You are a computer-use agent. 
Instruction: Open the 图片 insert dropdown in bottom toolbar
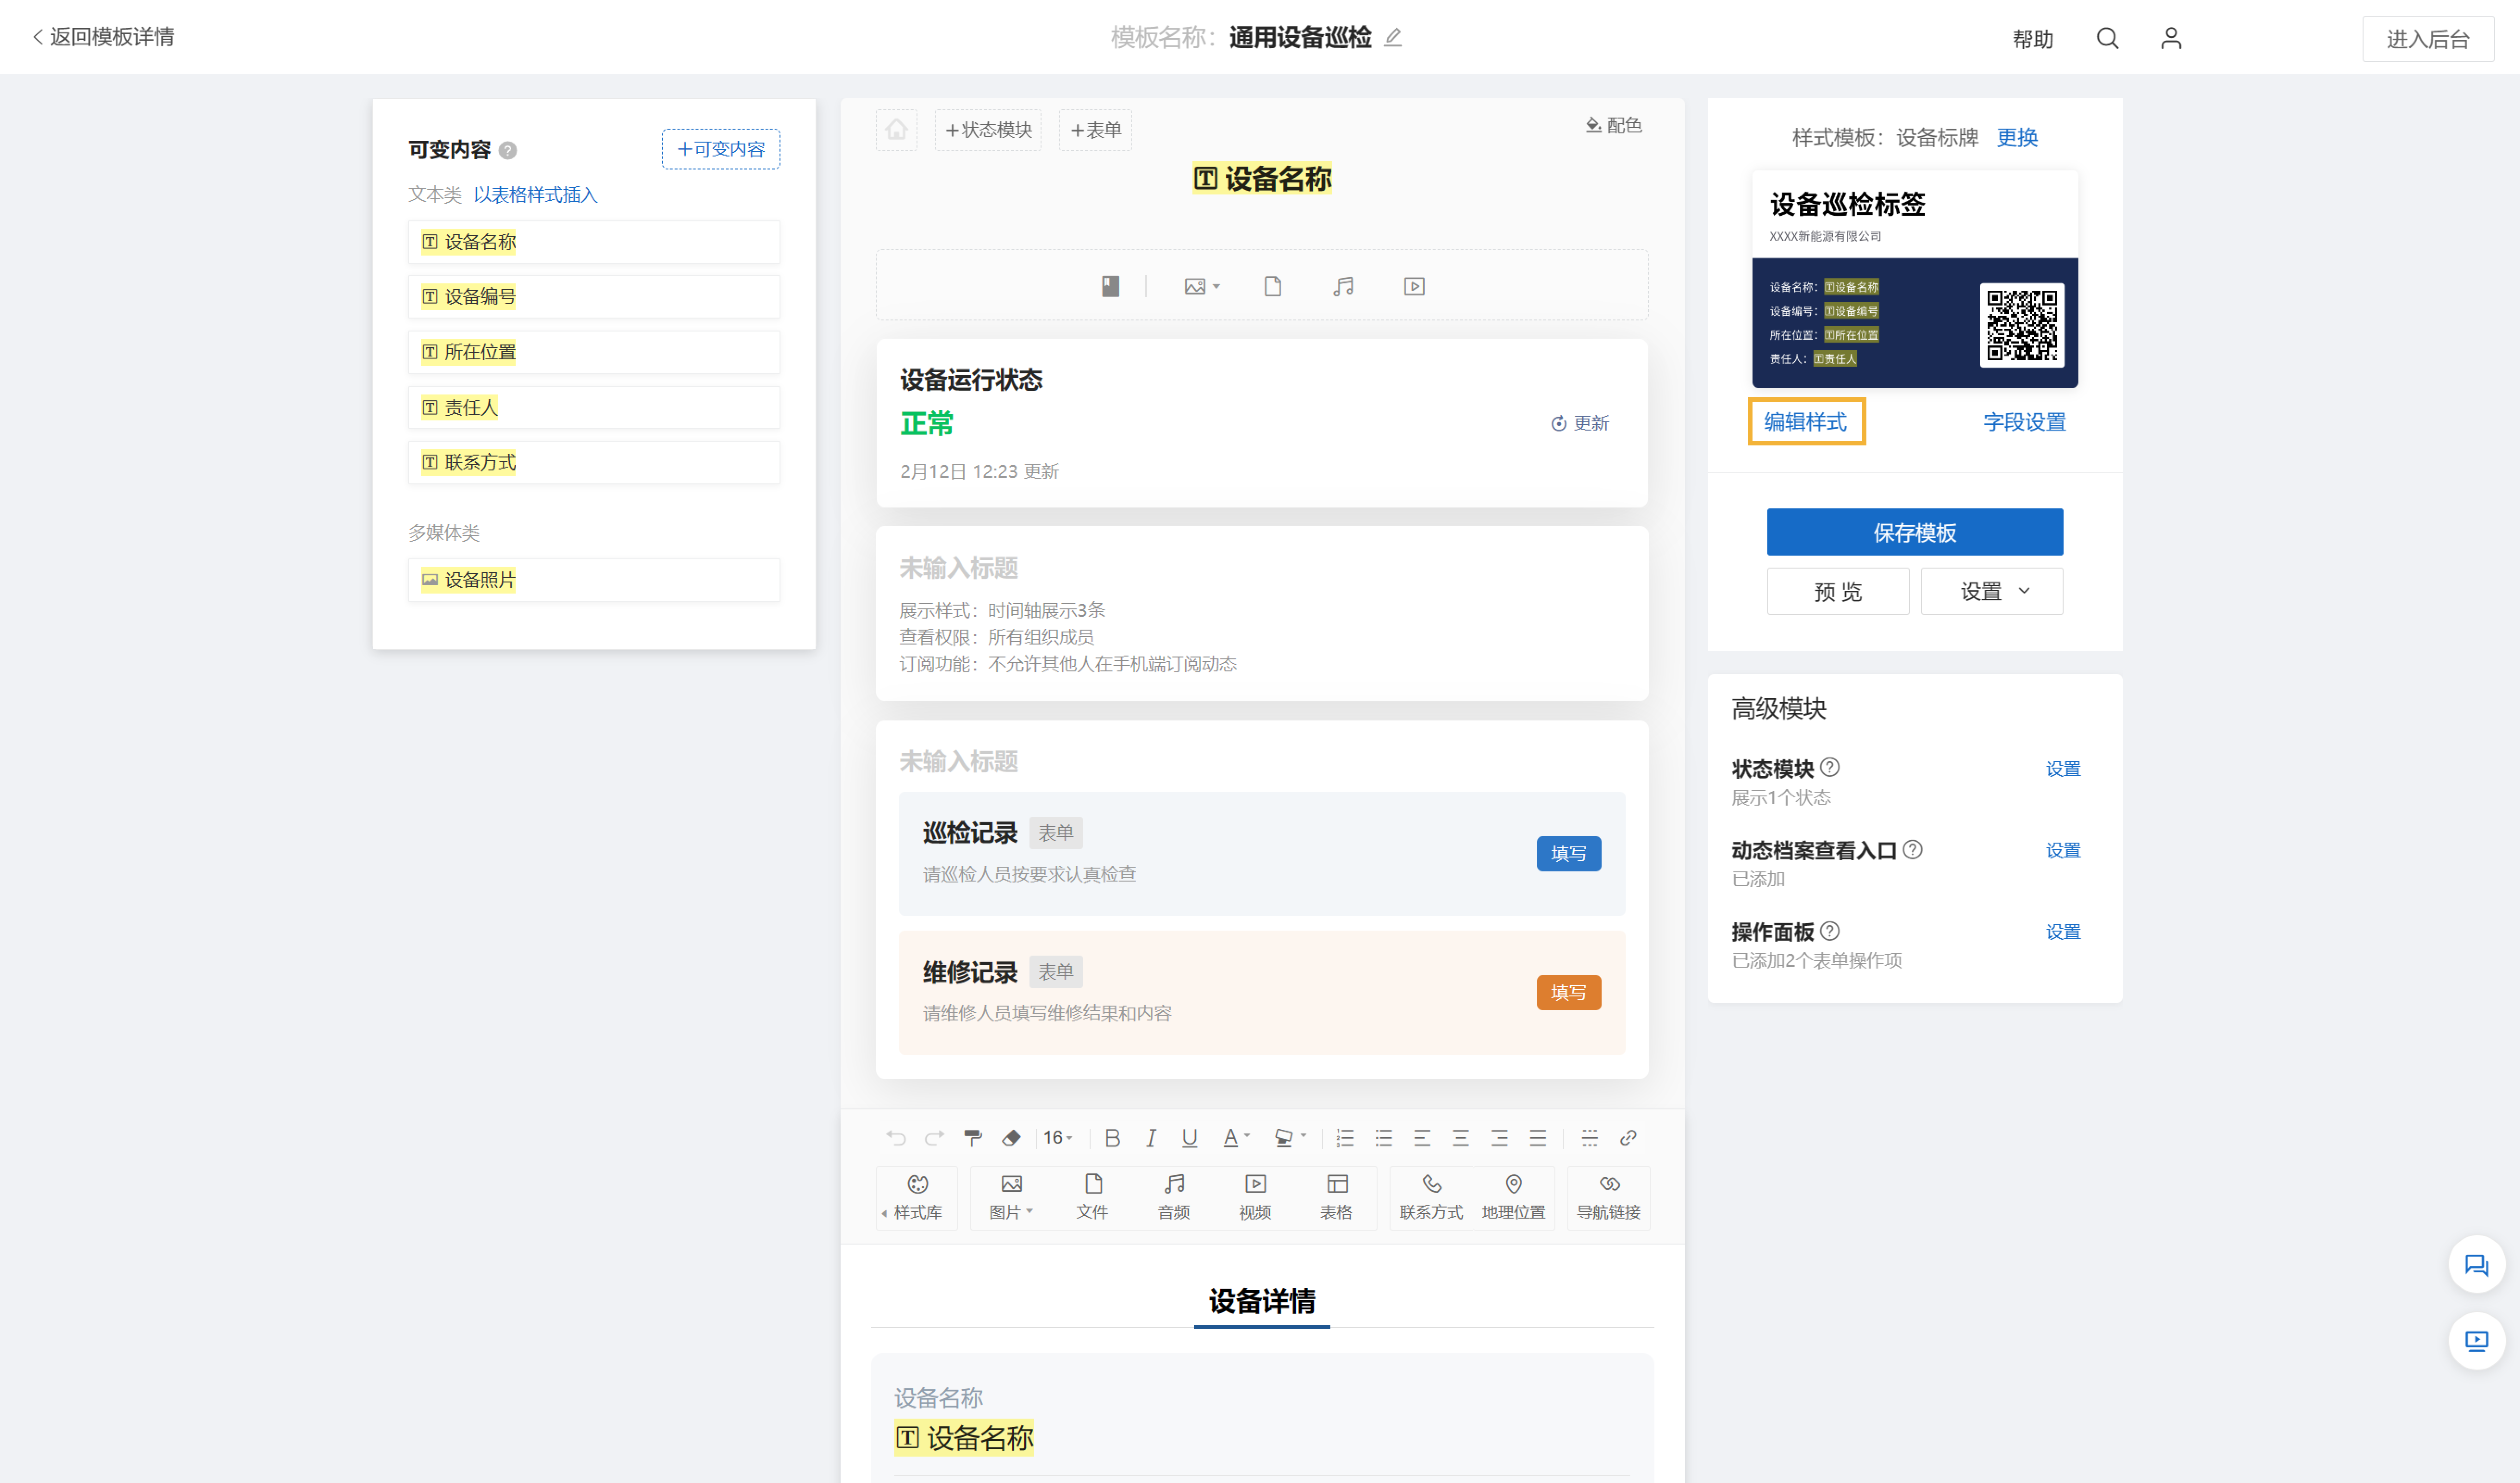(x=1011, y=1197)
